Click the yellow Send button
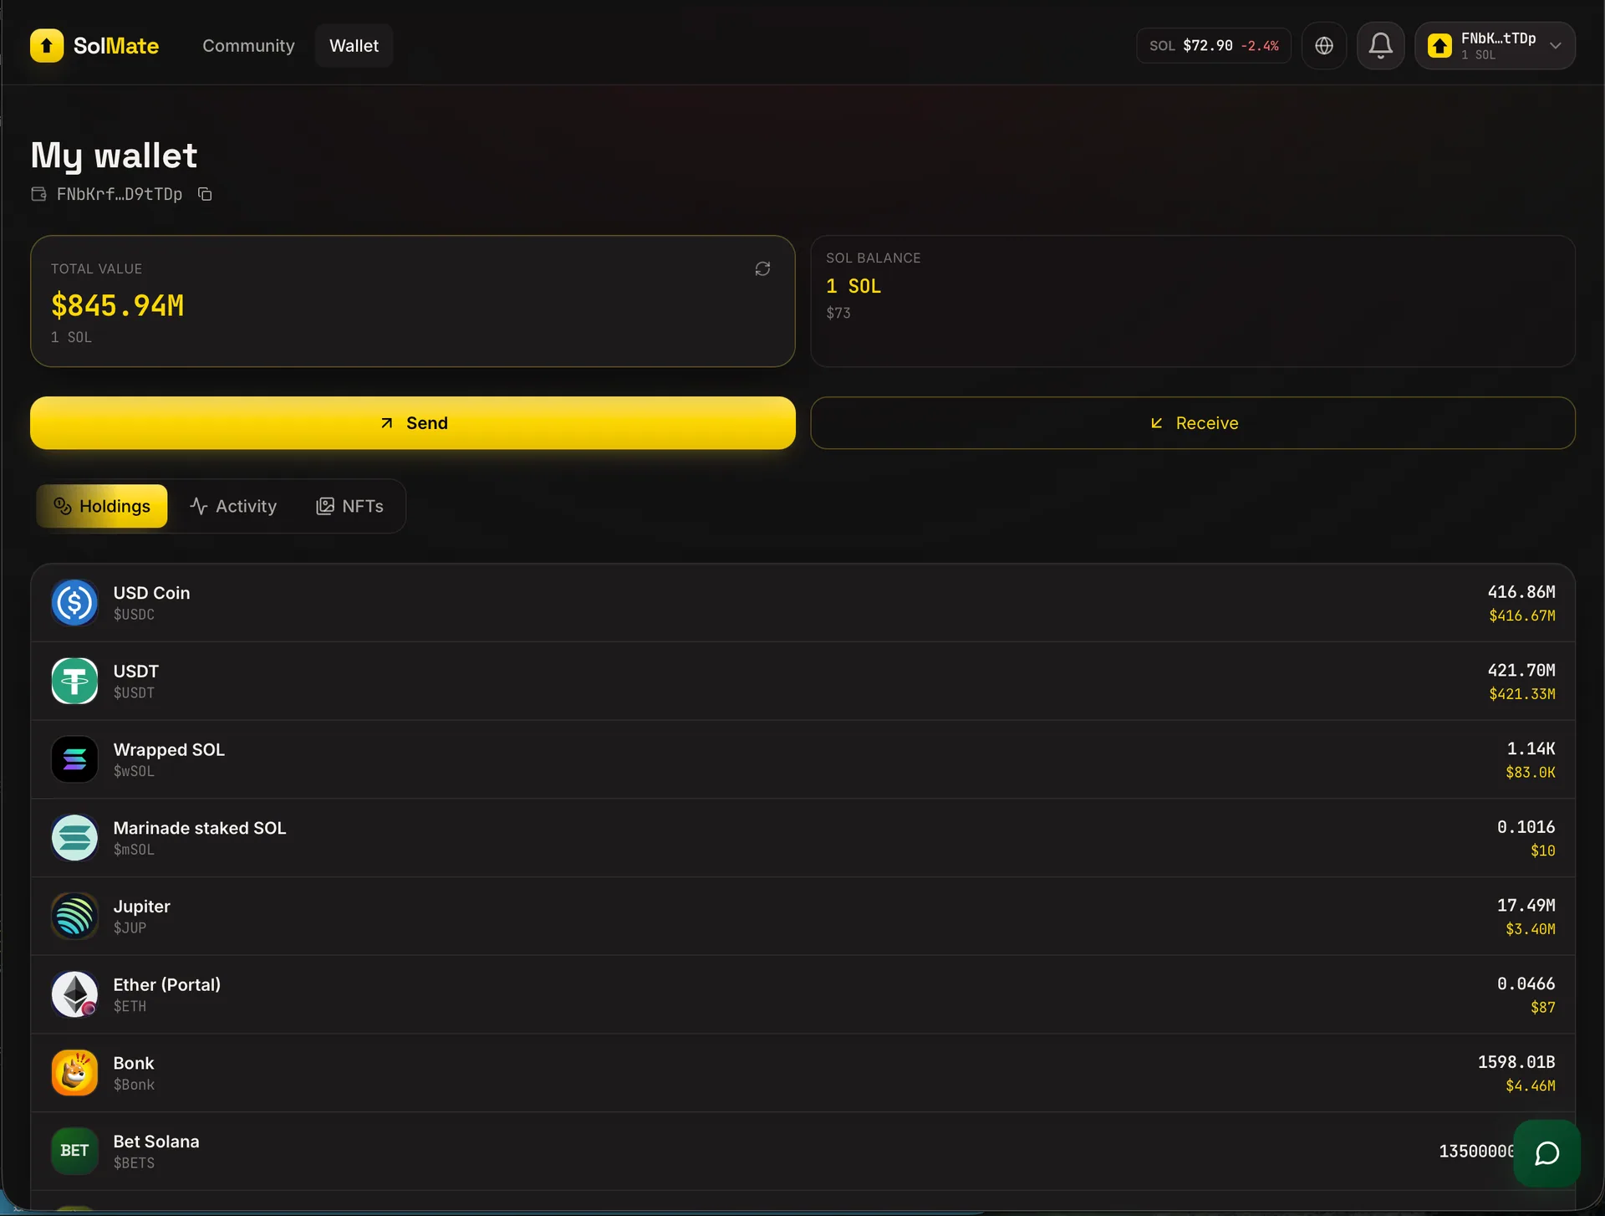This screenshot has height=1216, width=1605. click(x=413, y=423)
